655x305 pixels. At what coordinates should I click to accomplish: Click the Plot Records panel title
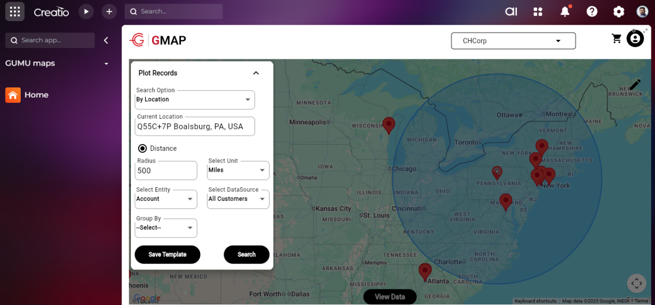158,73
